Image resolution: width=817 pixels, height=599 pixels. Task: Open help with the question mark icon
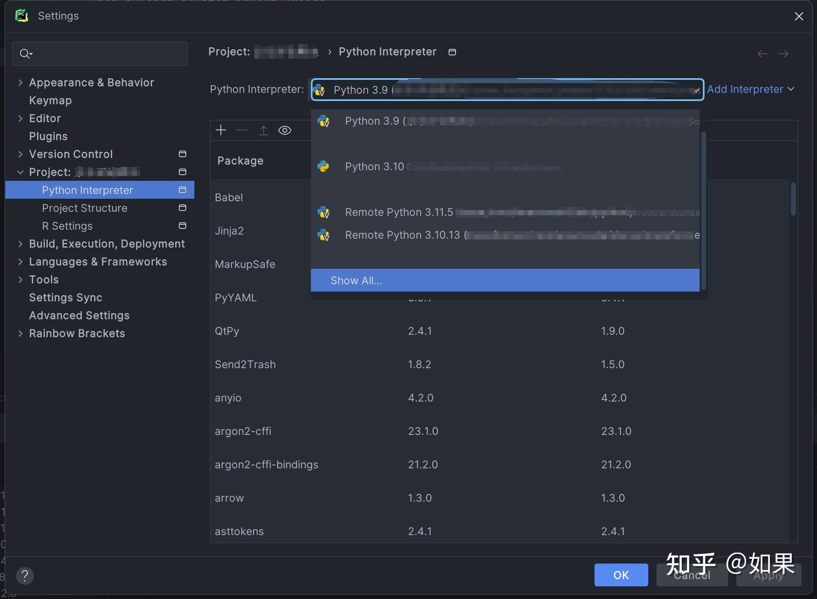[25, 575]
